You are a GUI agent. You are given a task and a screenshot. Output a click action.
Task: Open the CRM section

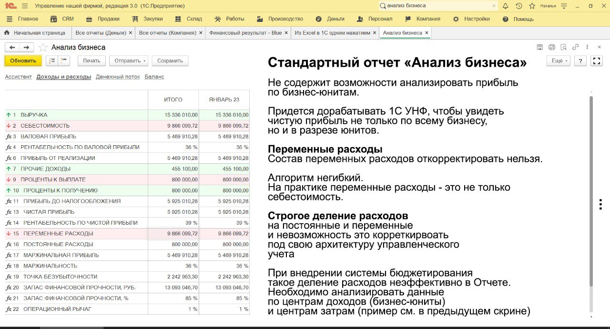point(62,19)
